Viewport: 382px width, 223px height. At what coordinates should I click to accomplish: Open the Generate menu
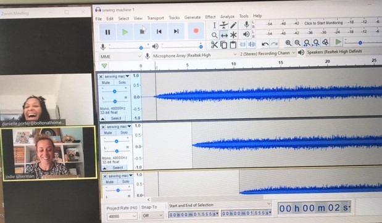click(x=193, y=17)
